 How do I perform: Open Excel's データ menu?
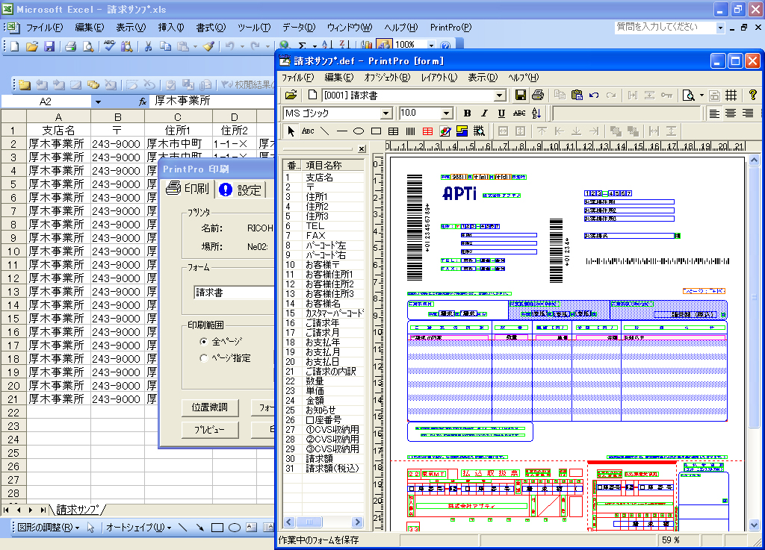pos(299,28)
